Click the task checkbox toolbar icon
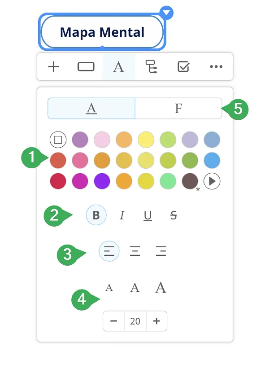Viewport: 269px width, 377px height. tap(183, 66)
